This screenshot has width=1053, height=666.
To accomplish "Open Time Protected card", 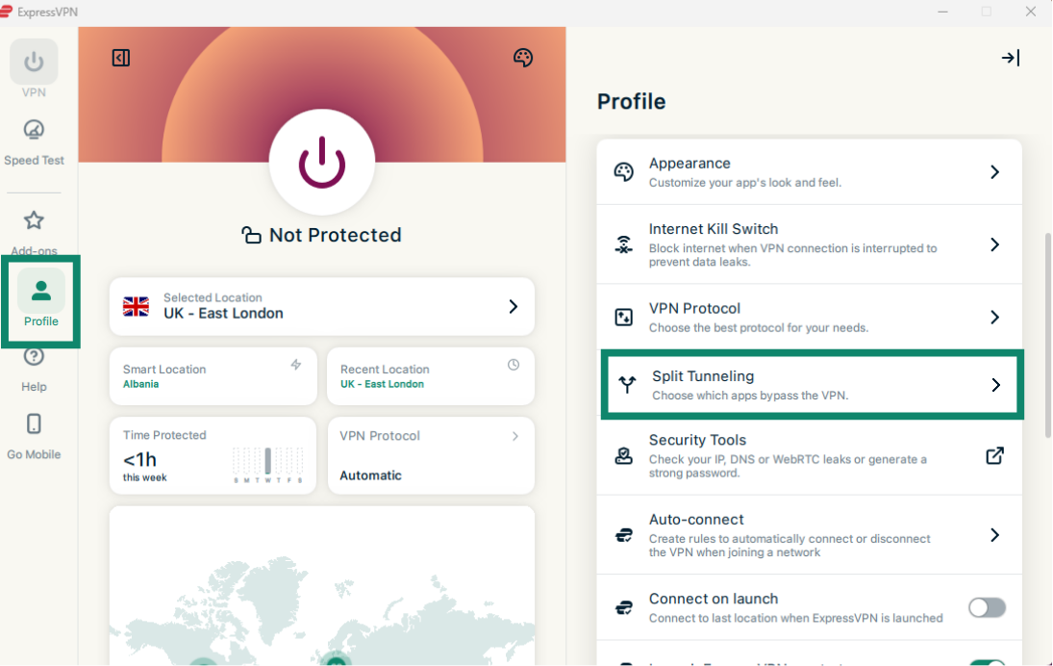I will click(x=213, y=455).
